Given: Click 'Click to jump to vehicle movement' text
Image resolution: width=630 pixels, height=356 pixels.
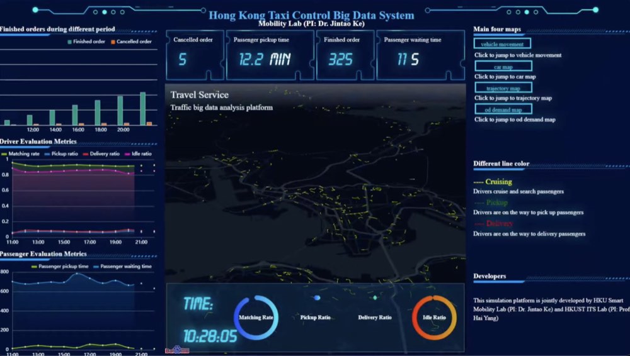Looking at the screenshot, I should [518, 55].
